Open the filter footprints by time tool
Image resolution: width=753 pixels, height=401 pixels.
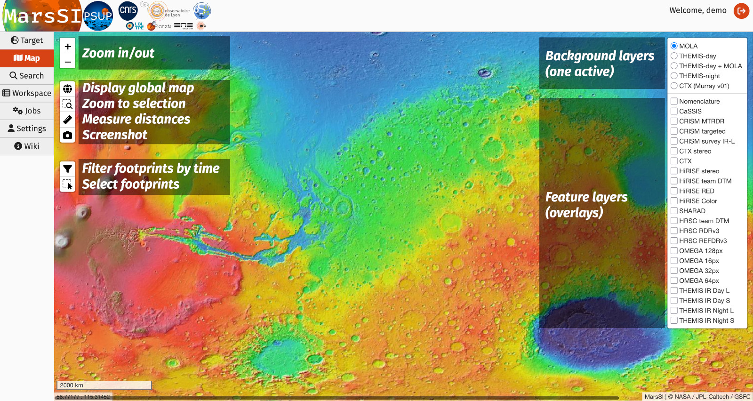click(x=68, y=168)
